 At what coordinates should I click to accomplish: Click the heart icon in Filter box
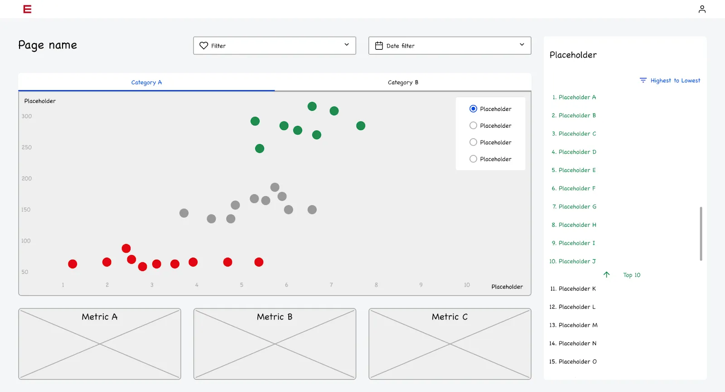click(204, 46)
